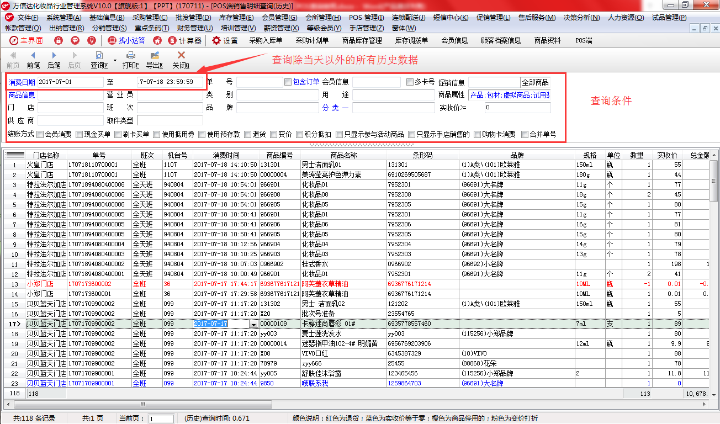Open the 库存调拨单 shortcut

[412, 40]
